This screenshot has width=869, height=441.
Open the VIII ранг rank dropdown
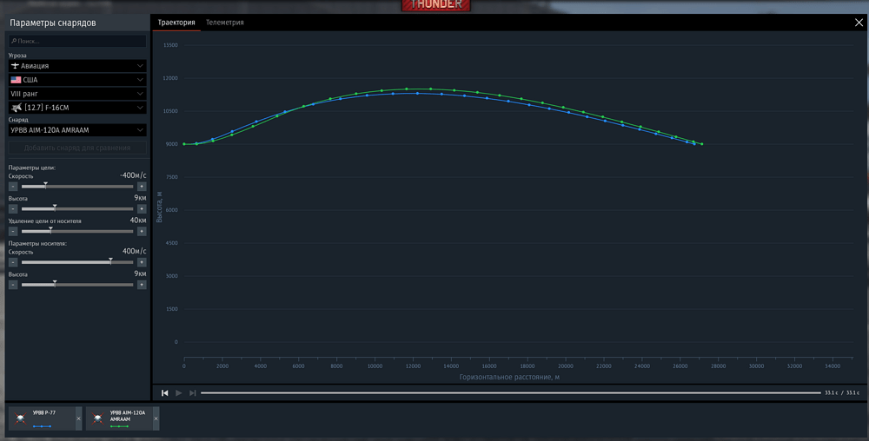coord(77,94)
